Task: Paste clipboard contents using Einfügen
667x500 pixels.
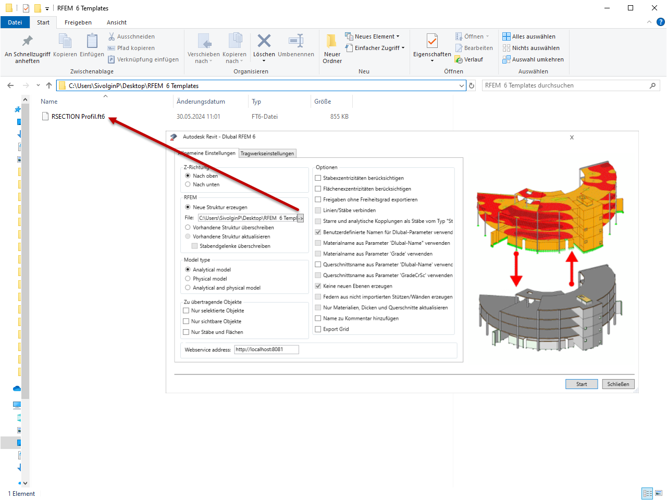Action: click(x=92, y=48)
